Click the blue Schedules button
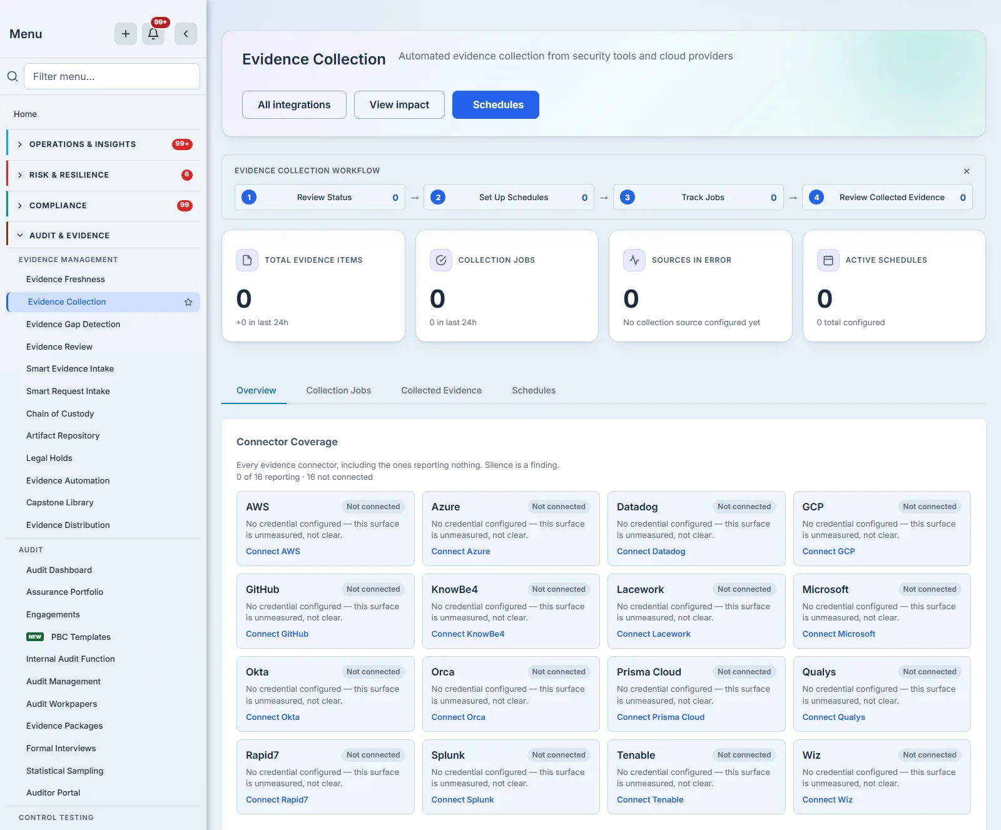The width and height of the screenshot is (1001, 830). click(x=495, y=105)
